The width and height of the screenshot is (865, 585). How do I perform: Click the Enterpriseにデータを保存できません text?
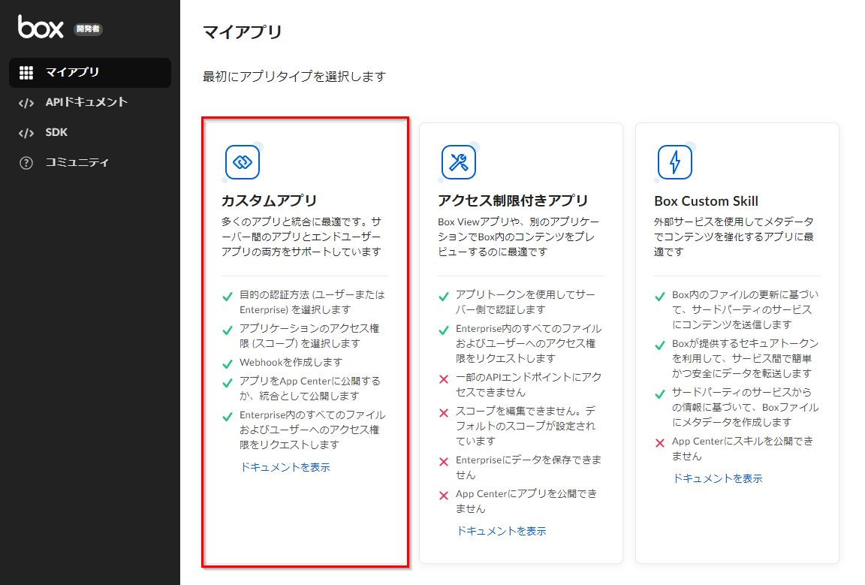528,467
